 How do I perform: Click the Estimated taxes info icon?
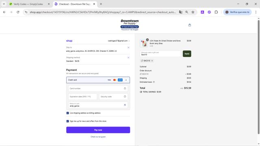click(x=154, y=82)
